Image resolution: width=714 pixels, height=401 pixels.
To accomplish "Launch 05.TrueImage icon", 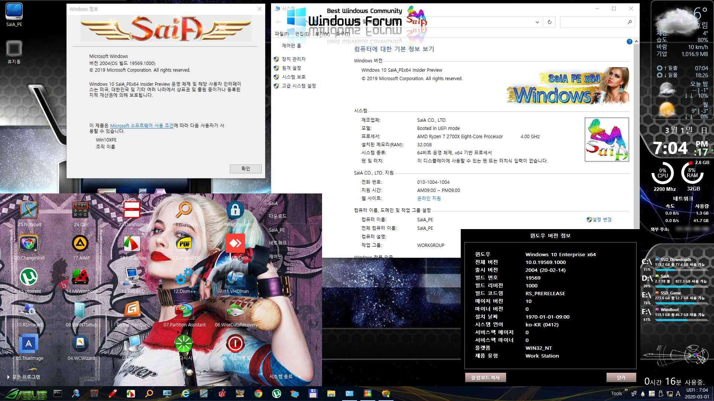I will click(x=29, y=344).
